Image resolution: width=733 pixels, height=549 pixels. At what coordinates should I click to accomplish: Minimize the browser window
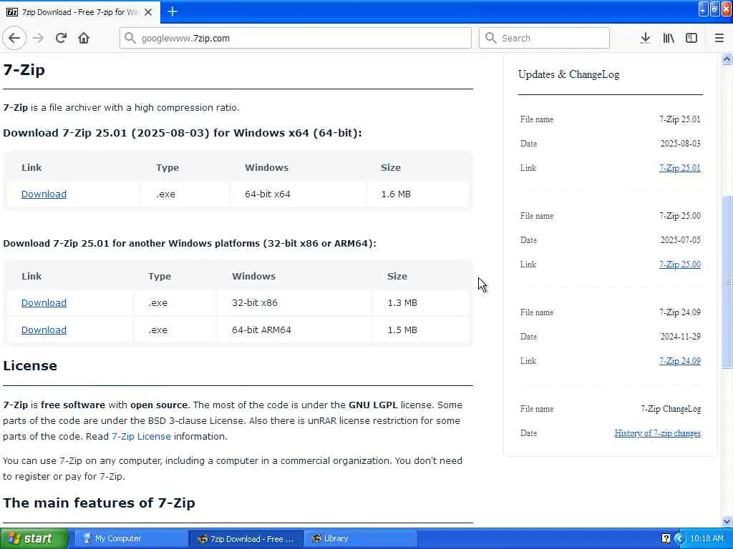pos(704,9)
